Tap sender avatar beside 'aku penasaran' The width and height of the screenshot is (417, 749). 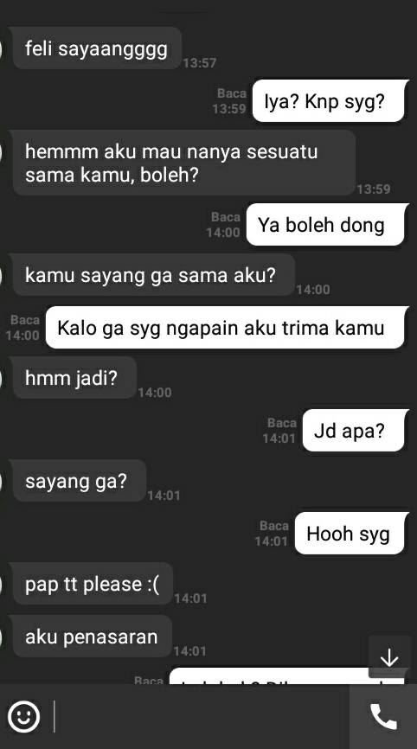[x=2, y=637]
